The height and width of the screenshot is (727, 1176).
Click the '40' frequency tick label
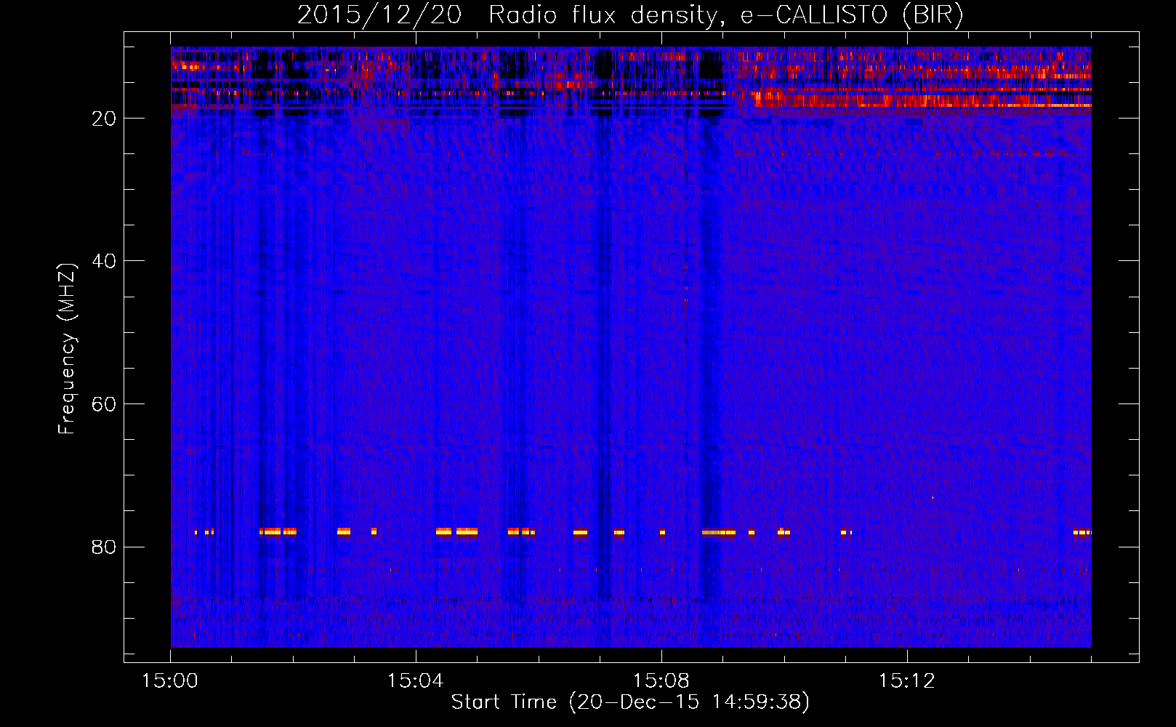pyautogui.click(x=104, y=261)
